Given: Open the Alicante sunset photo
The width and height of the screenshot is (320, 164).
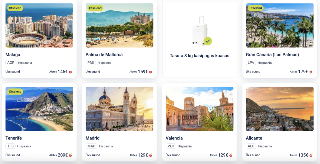Looking at the screenshot, I should point(280,109).
